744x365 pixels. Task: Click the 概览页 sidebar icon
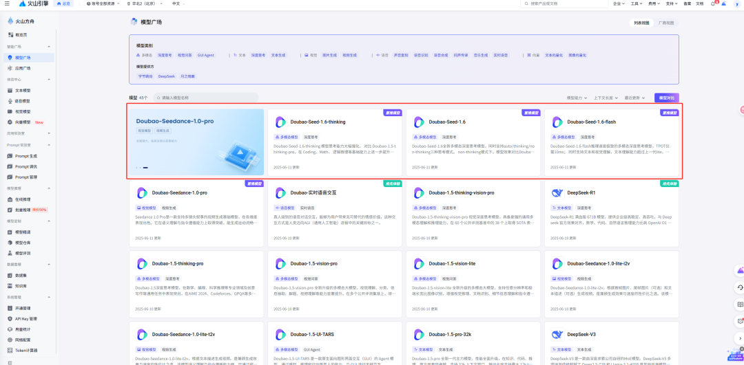click(x=10, y=34)
